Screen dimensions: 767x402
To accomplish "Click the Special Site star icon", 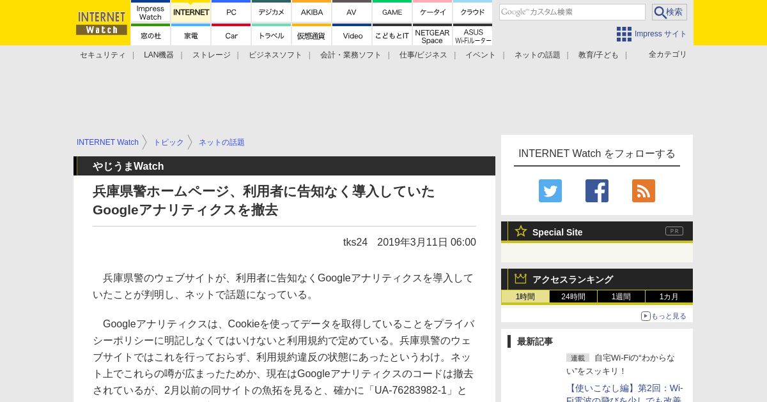I will [521, 231].
